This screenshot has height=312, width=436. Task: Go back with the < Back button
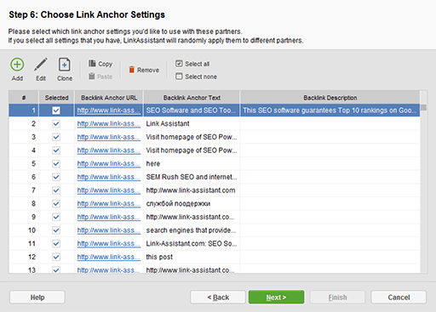pyautogui.click(x=218, y=297)
